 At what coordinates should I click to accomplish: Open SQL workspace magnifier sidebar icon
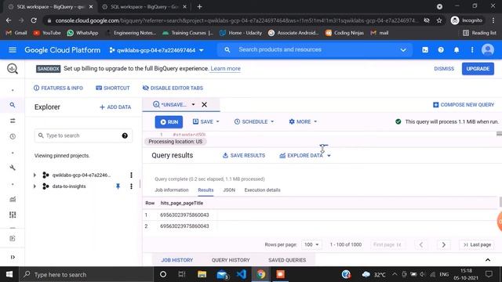[x=13, y=105]
